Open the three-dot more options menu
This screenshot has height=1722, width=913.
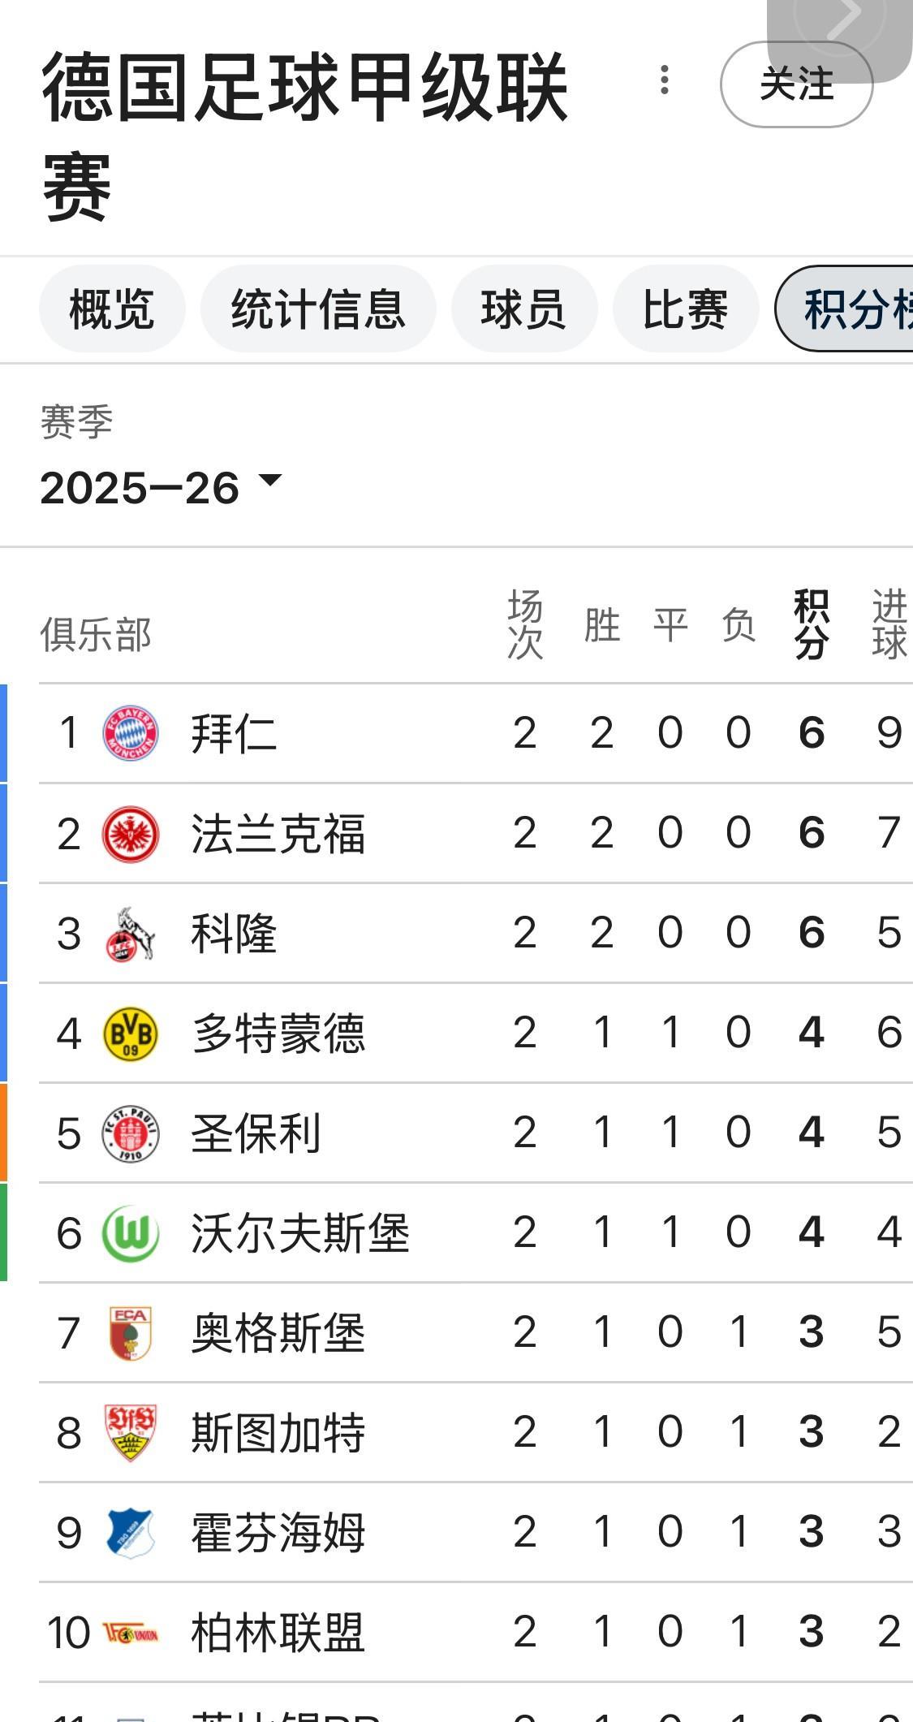[x=665, y=80]
